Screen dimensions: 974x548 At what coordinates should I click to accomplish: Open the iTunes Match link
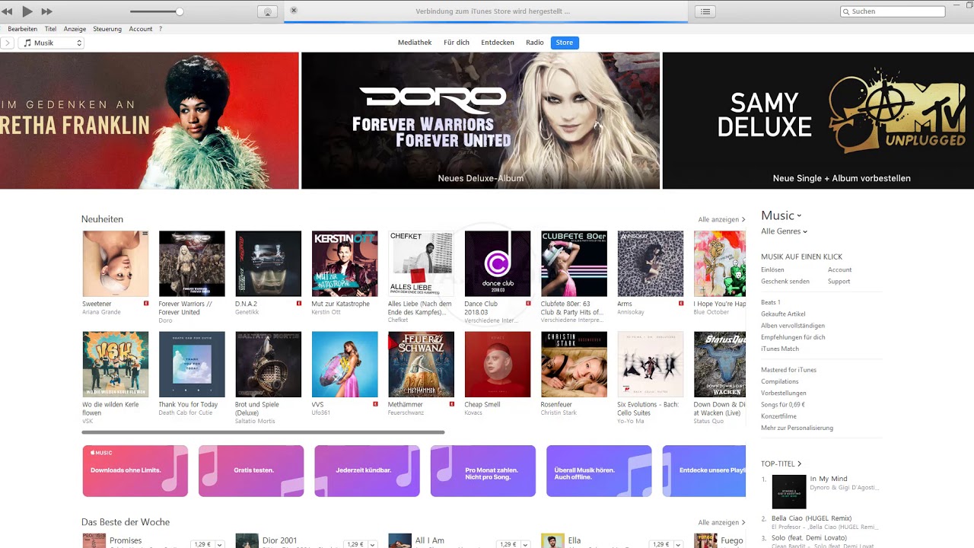pyautogui.click(x=780, y=349)
